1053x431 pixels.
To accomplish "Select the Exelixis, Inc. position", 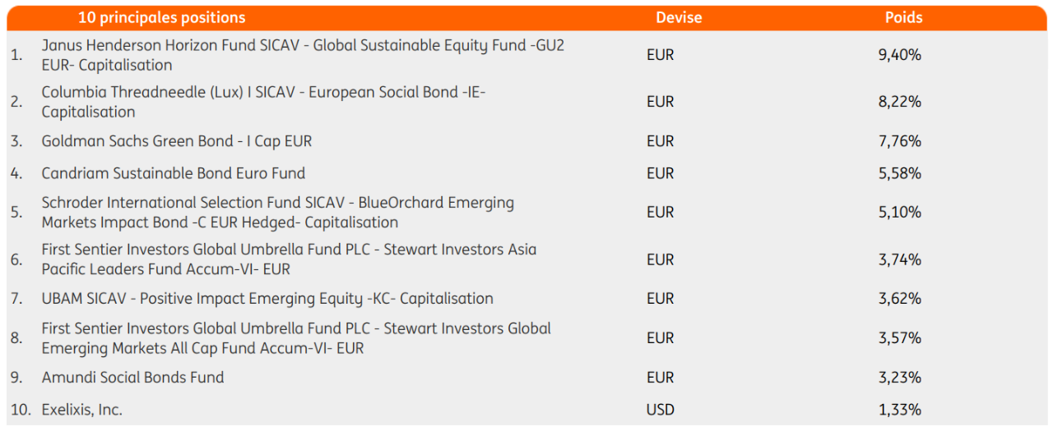I will click(x=82, y=409).
